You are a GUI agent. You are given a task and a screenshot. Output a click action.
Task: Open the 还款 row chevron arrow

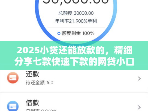(x=139, y=79)
